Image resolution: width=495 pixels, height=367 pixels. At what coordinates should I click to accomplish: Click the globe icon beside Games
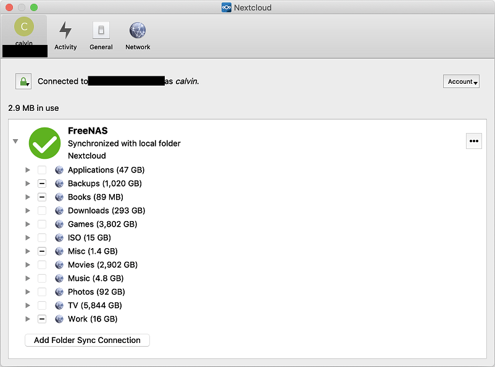pos(59,224)
